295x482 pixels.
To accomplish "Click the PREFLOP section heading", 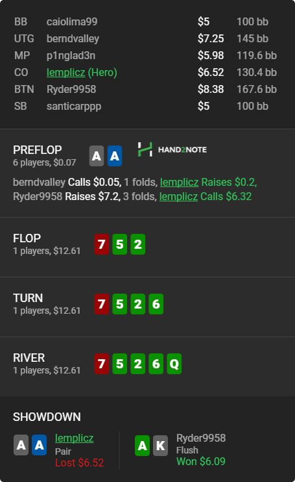I will (38, 150).
